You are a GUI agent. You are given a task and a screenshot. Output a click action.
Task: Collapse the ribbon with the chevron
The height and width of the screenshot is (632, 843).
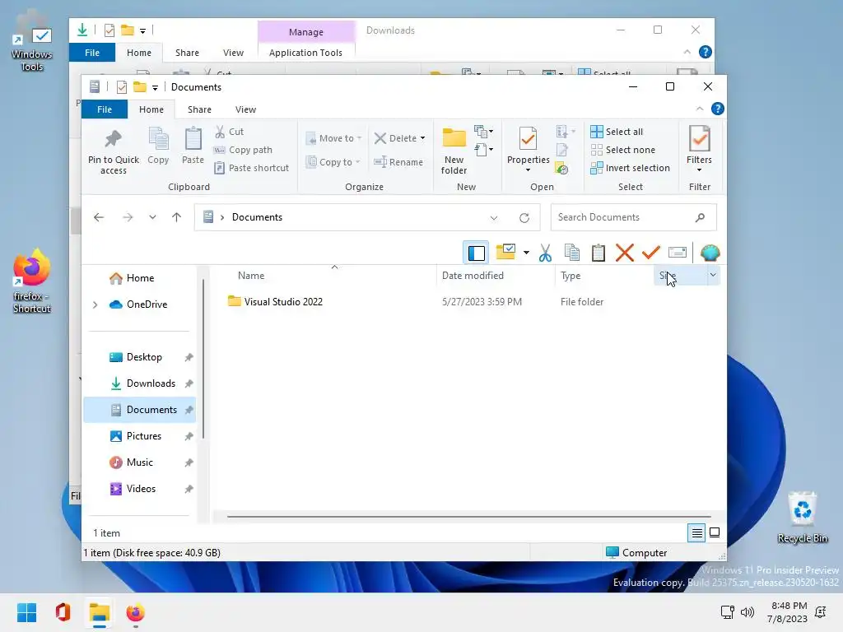[700, 109]
